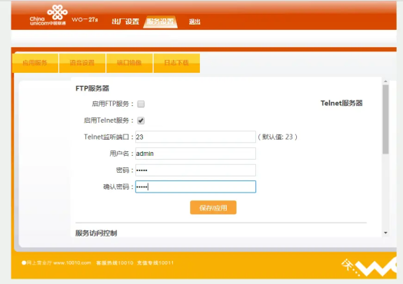Click the username field containing admin
403x284 pixels.
click(195, 154)
